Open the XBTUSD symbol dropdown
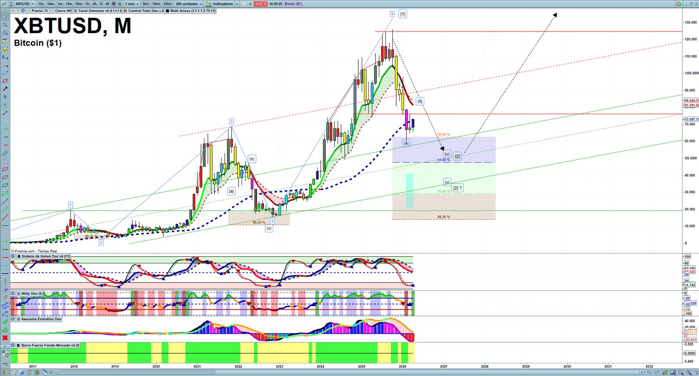Screen dimensions: 699x376 click(x=24, y=4)
